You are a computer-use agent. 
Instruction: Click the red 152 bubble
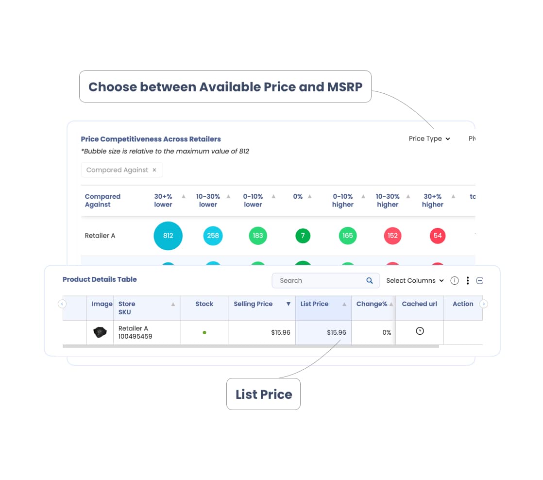point(392,236)
